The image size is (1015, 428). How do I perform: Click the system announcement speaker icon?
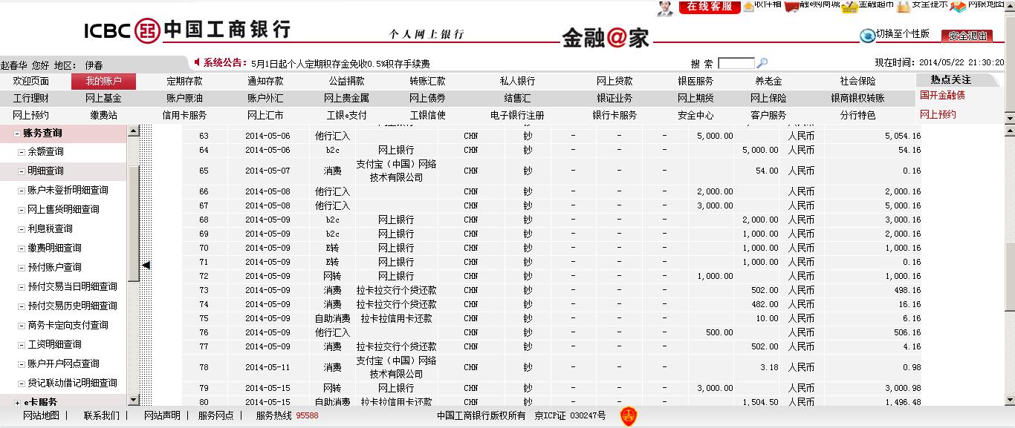coord(197,62)
